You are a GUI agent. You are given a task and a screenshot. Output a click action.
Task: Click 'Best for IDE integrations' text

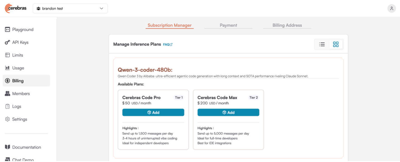pyautogui.click(x=214, y=143)
